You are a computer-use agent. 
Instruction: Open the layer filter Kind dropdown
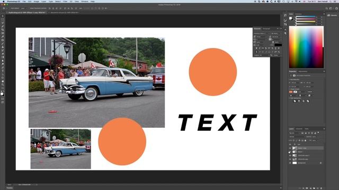click(293, 133)
